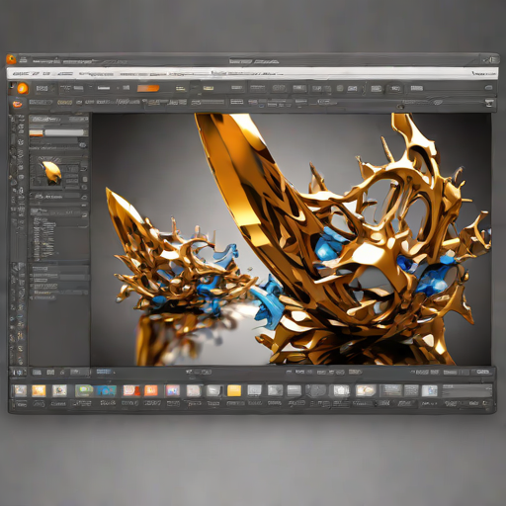Select the solid orange square shelf icon
The height and width of the screenshot is (506, 506).
point(151,390)
